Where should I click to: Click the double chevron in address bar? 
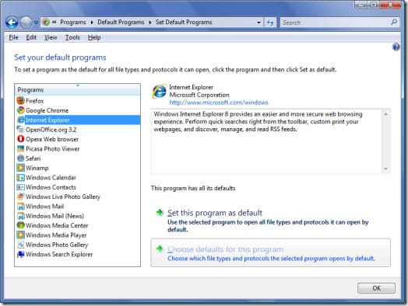(x=55, y=23)
